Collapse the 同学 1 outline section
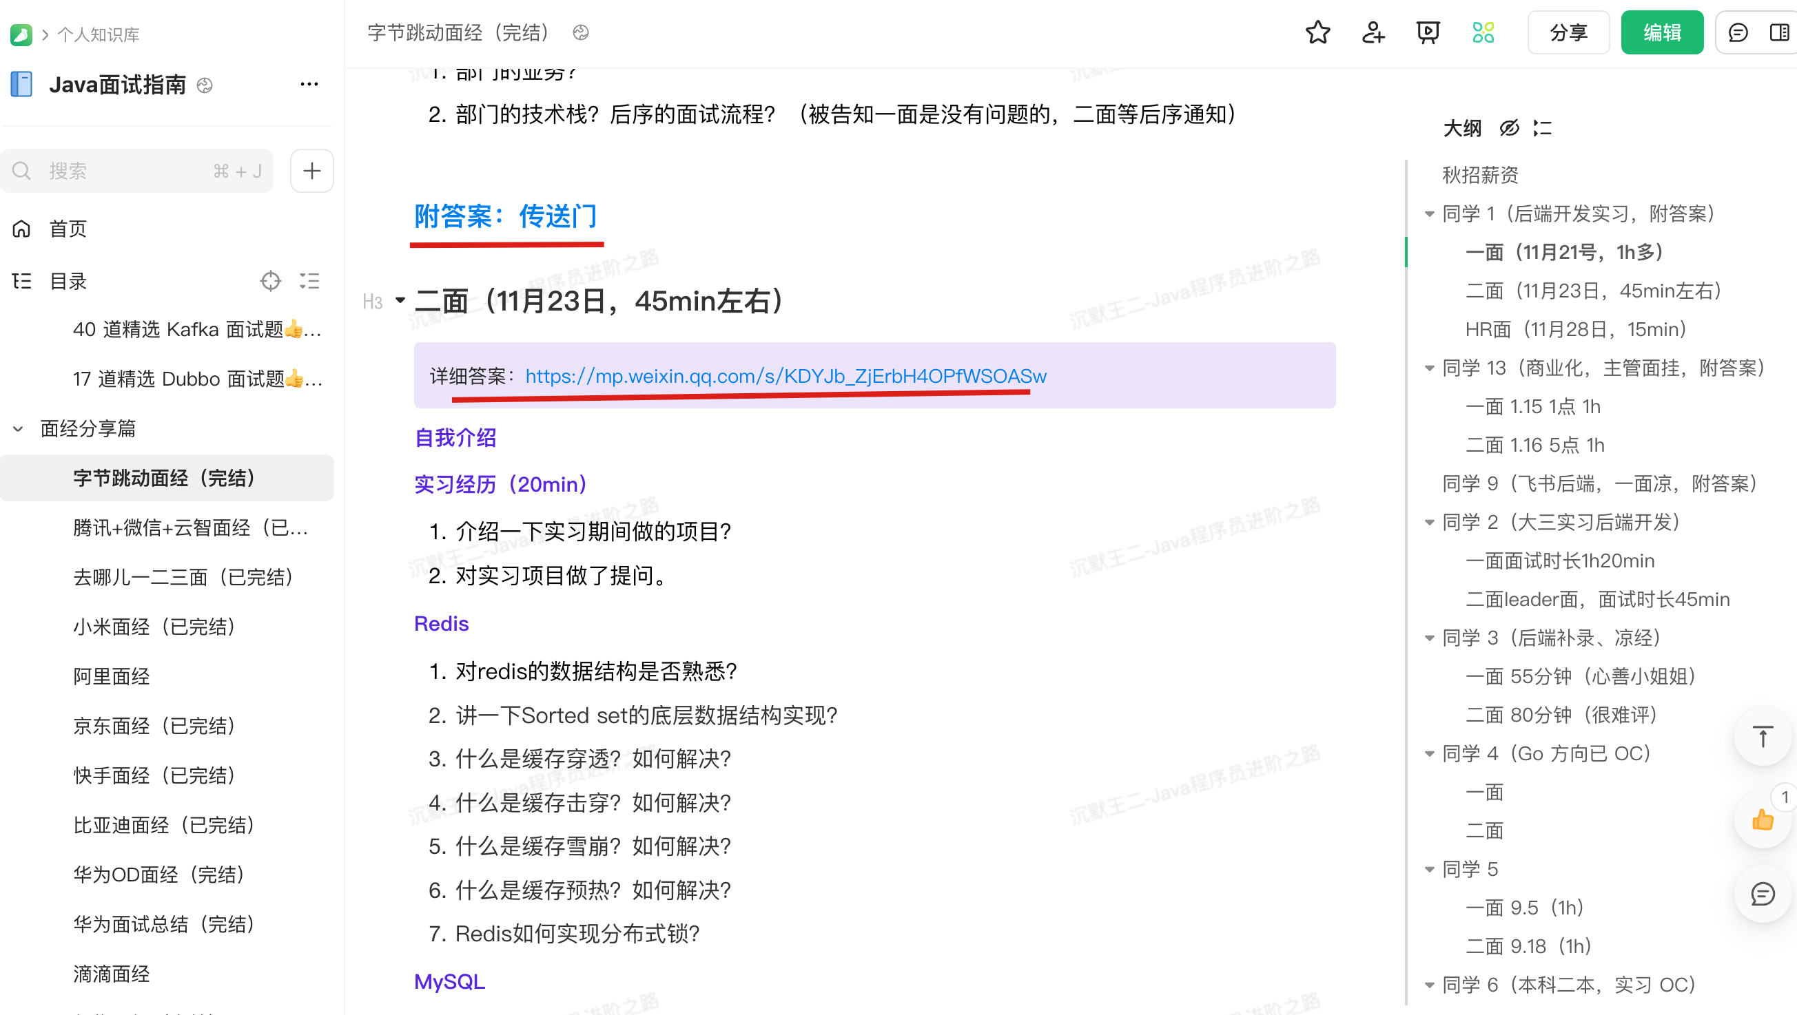Screen dimensions: 1797x1015 click(1429, 213)
